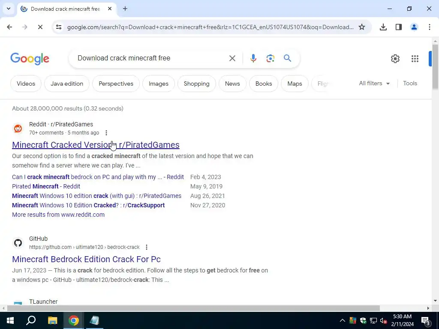The height and width of the screenshot is (329, 439).
Task: Open 'Can I crack minecraft bedrock' Reddit link
Action: point(98,177)
